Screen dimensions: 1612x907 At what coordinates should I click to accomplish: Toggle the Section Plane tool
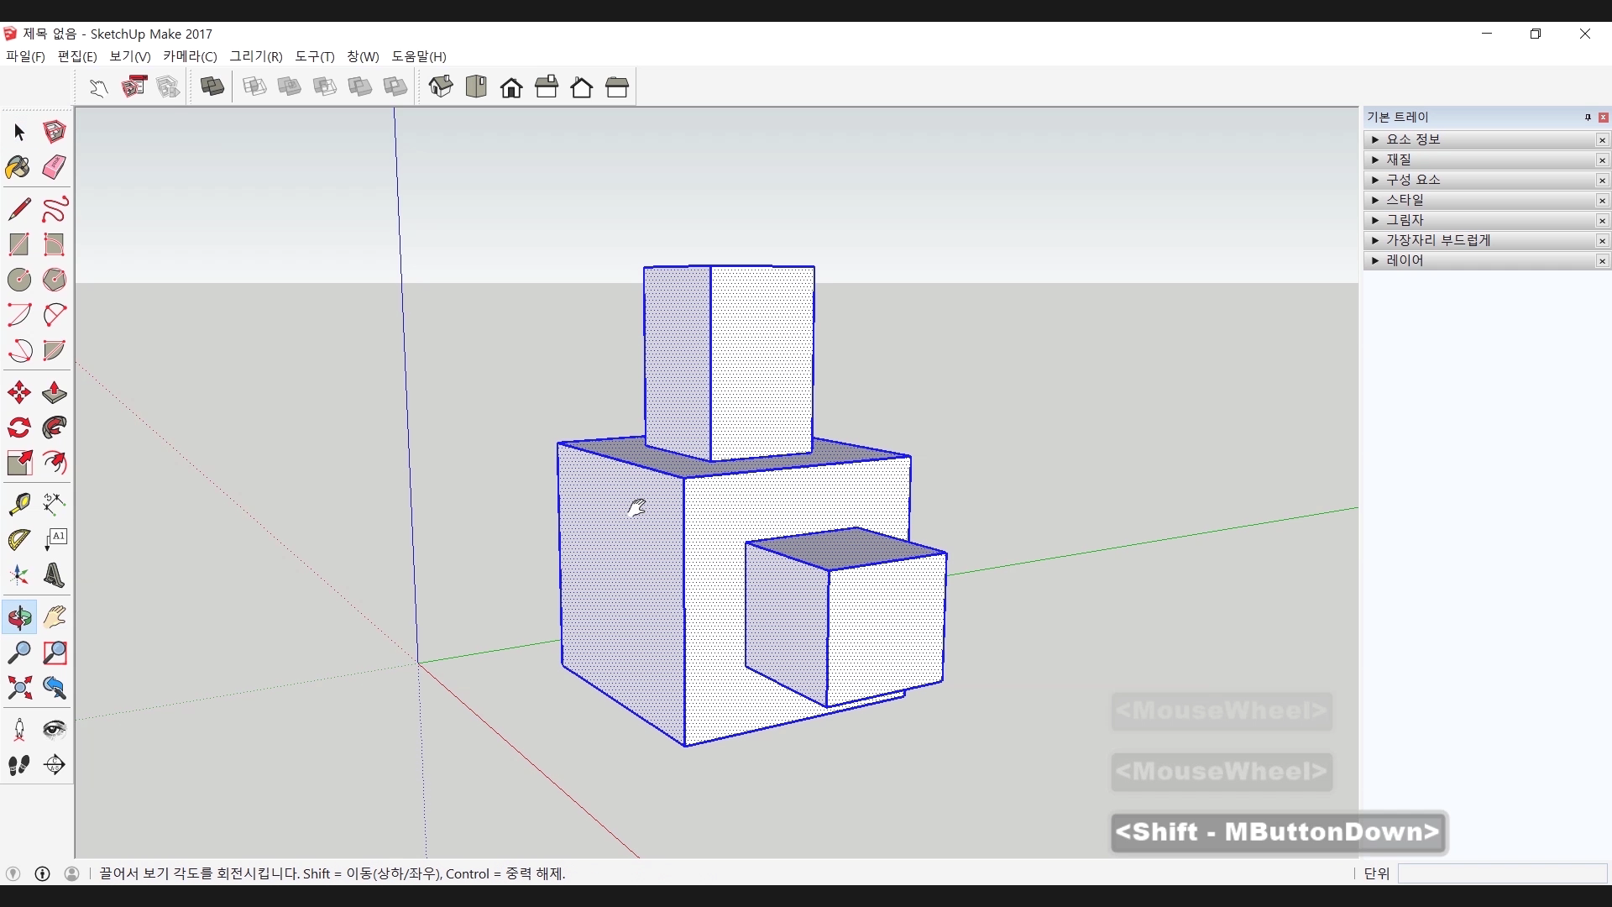(54, 764)
